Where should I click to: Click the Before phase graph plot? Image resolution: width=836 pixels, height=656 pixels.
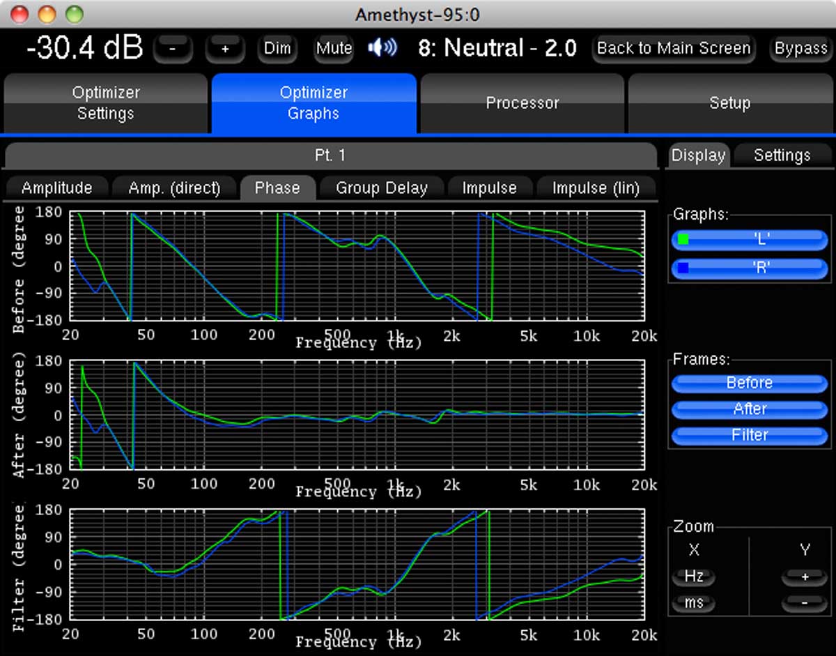coord(357,266)
